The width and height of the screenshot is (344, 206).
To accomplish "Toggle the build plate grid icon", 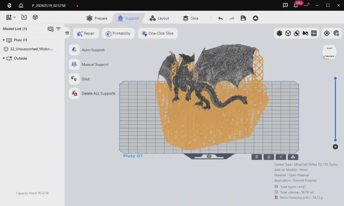I will pos(314,33).
